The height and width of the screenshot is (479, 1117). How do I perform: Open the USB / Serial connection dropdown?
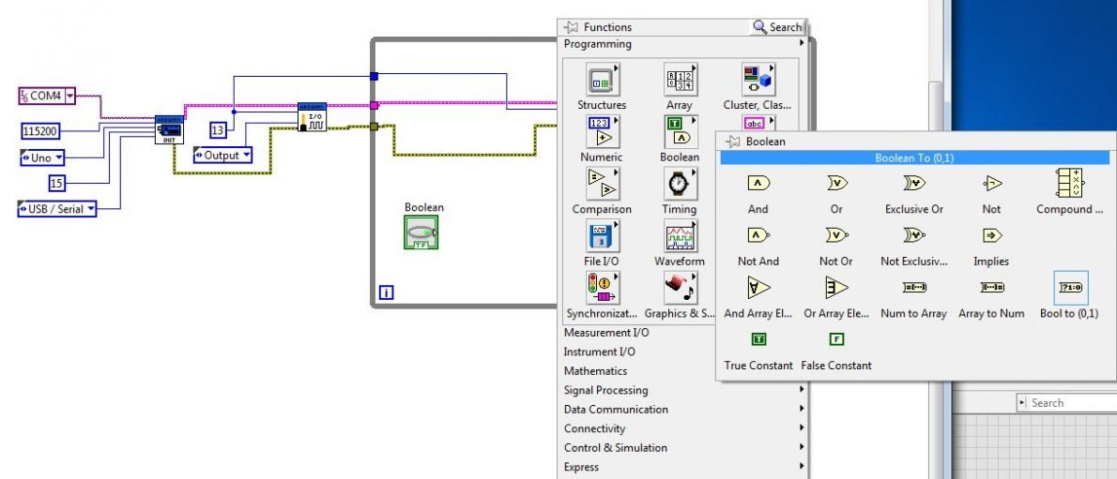pyautogui.click(x=91, y=209)
